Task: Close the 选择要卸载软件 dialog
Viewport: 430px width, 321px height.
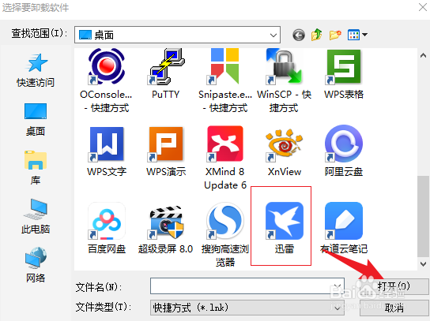Action: coord(423,7)
